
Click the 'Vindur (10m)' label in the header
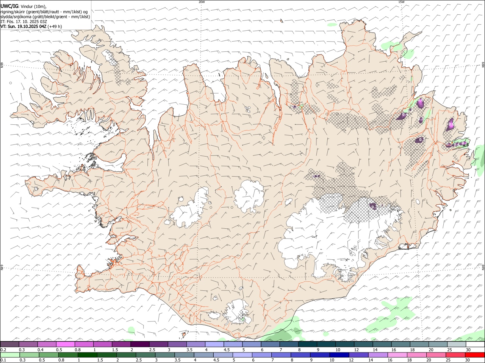pyautogui.click(x=34, y=7)
